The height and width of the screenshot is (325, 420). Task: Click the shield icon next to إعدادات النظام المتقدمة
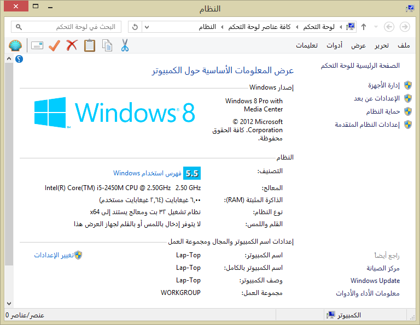tap(407, 125)
